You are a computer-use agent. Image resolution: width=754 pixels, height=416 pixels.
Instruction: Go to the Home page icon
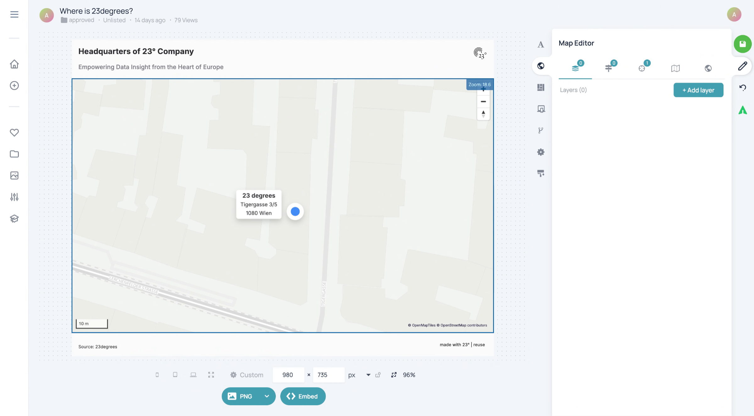coord(14,64)
